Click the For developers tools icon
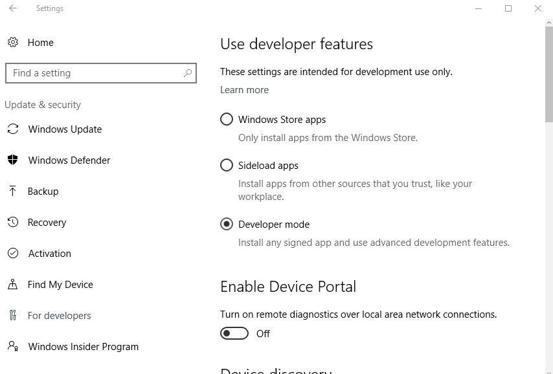Viewport: 553px width, 374px height. pos(13,315)
